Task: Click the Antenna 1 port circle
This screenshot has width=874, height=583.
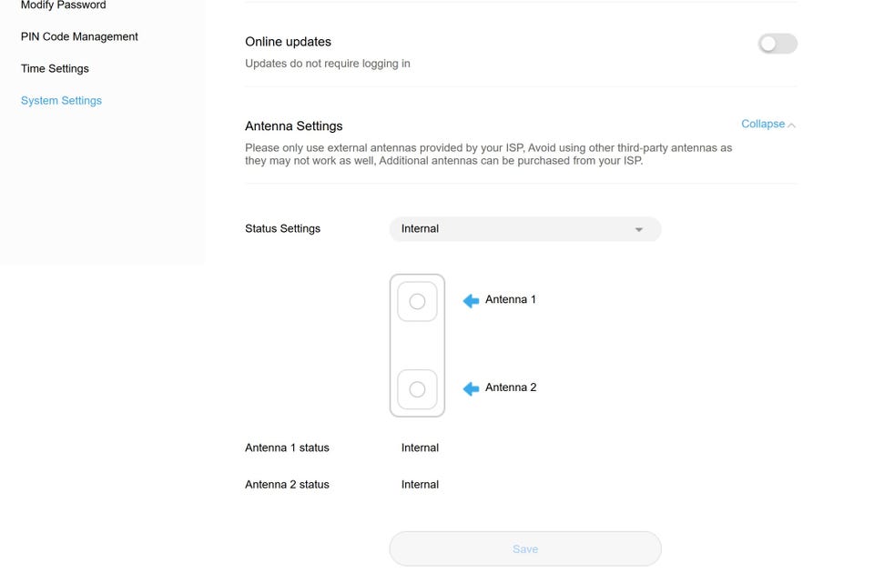Action: (417, 302)
